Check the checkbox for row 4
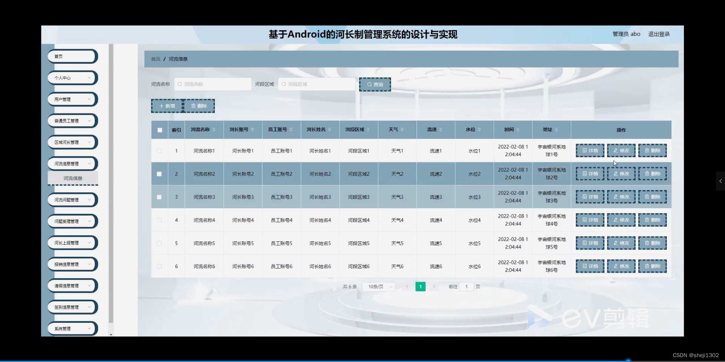 click(159, 220)
